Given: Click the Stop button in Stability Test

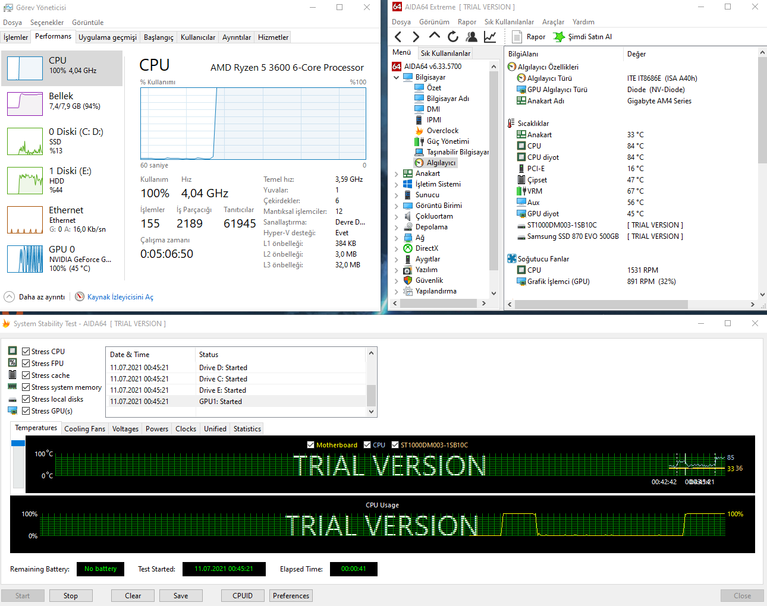Looking at the screenshot, I should click(71, 596).
